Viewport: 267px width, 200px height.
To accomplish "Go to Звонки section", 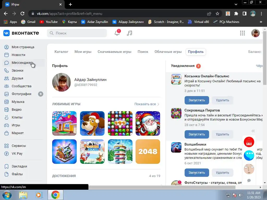I will click(17, 71).
